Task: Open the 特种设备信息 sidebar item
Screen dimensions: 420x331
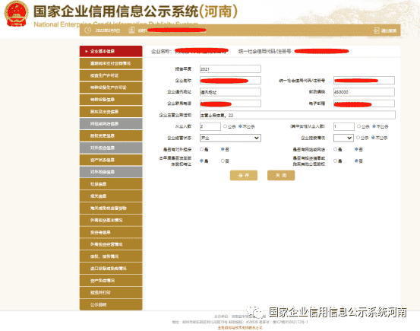Action: pyautogui.click(x=111, y=100)
